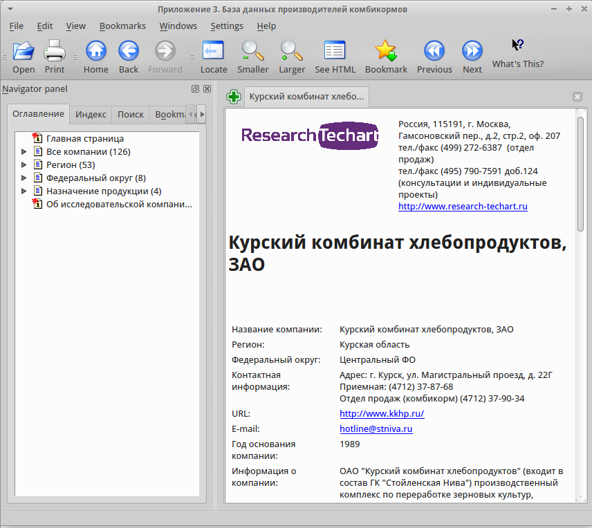Select Об исследовательской компании tree item
Image resolution: width=592 pixels, height=528 pixels.
(119, 204)
